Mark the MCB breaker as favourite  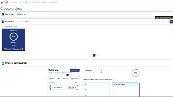coord(52,88)
